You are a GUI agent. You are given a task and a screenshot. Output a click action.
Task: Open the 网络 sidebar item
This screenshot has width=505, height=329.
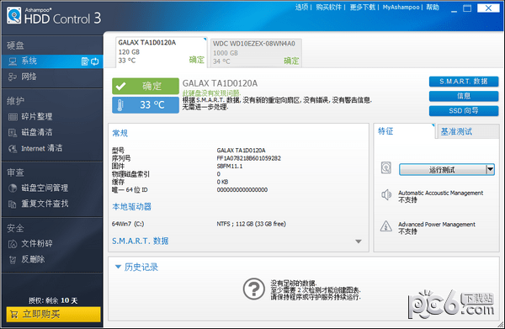pyautogui.click(x=52, y=77)
